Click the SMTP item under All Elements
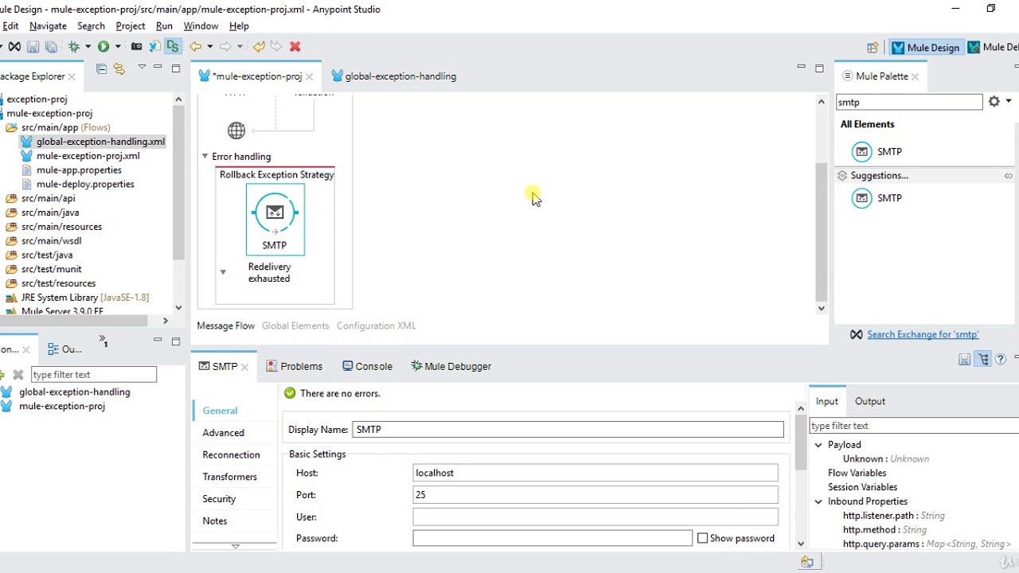This screenshot has width=1019, height=573. coord(877,152)
